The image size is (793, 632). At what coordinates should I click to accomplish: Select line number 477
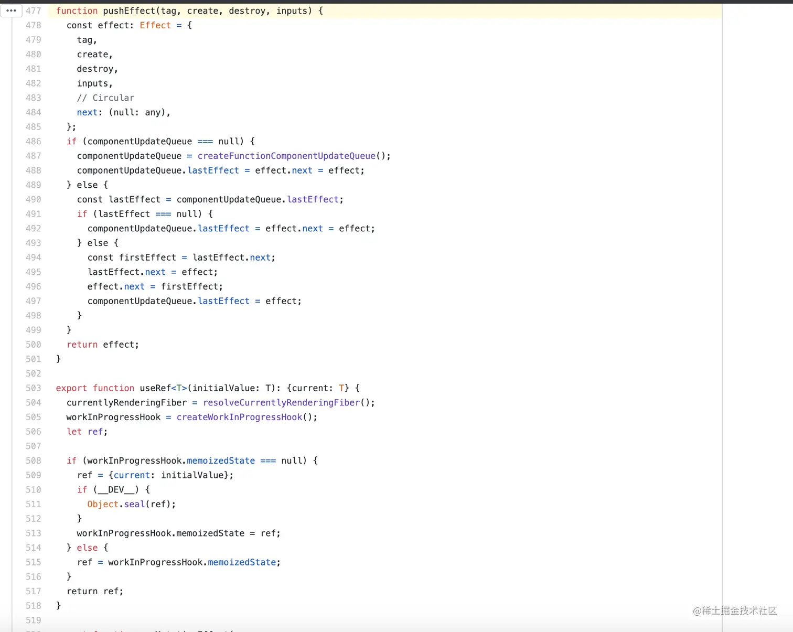(x=33, y=11)
